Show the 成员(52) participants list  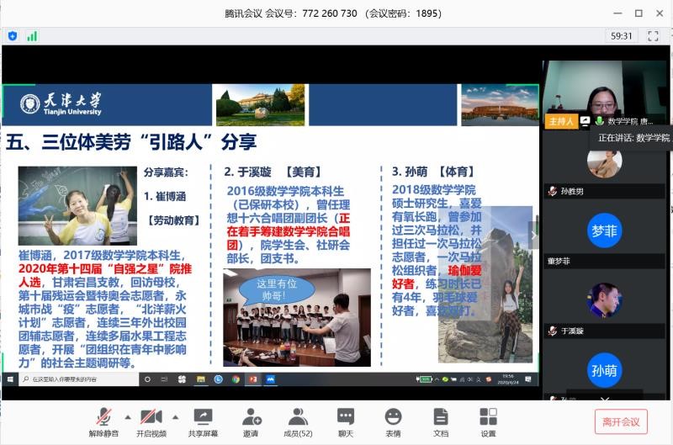coord(298,421)
